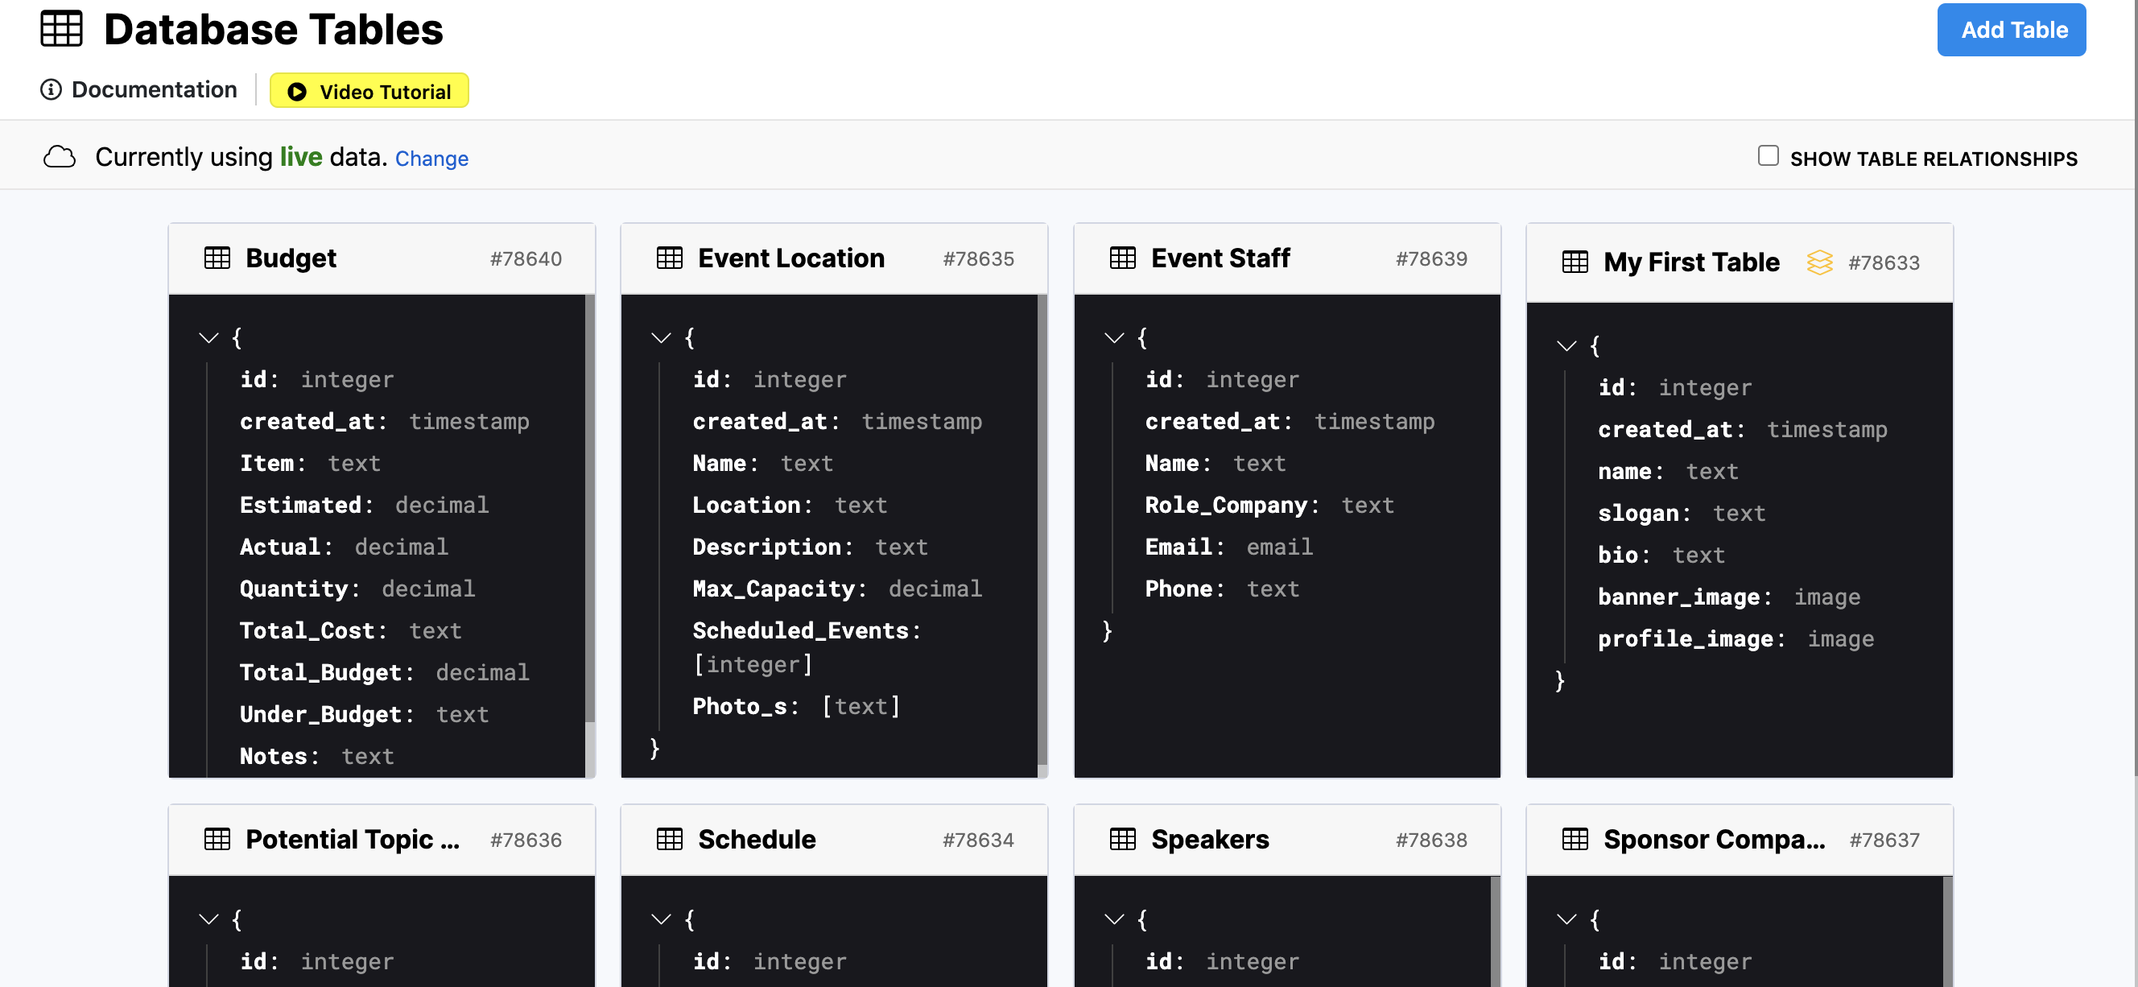The width and height of the screenshot is (2138, 987).
Task: Click table ID #78637
Action: pyautogui.click(x=1884, y=840)
